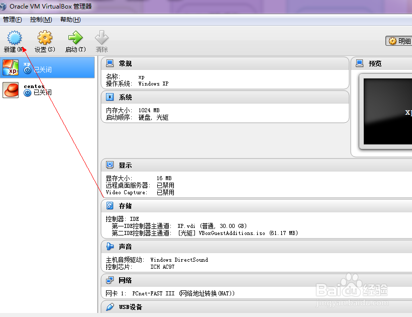Select the xp virtual machine icon
The height and width of the screenshot is (317, 412).
coord(11,67)
